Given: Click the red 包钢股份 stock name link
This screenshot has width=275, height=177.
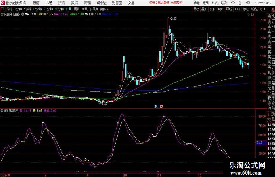Looking at the screenshot, I should (x=177, y=3).
